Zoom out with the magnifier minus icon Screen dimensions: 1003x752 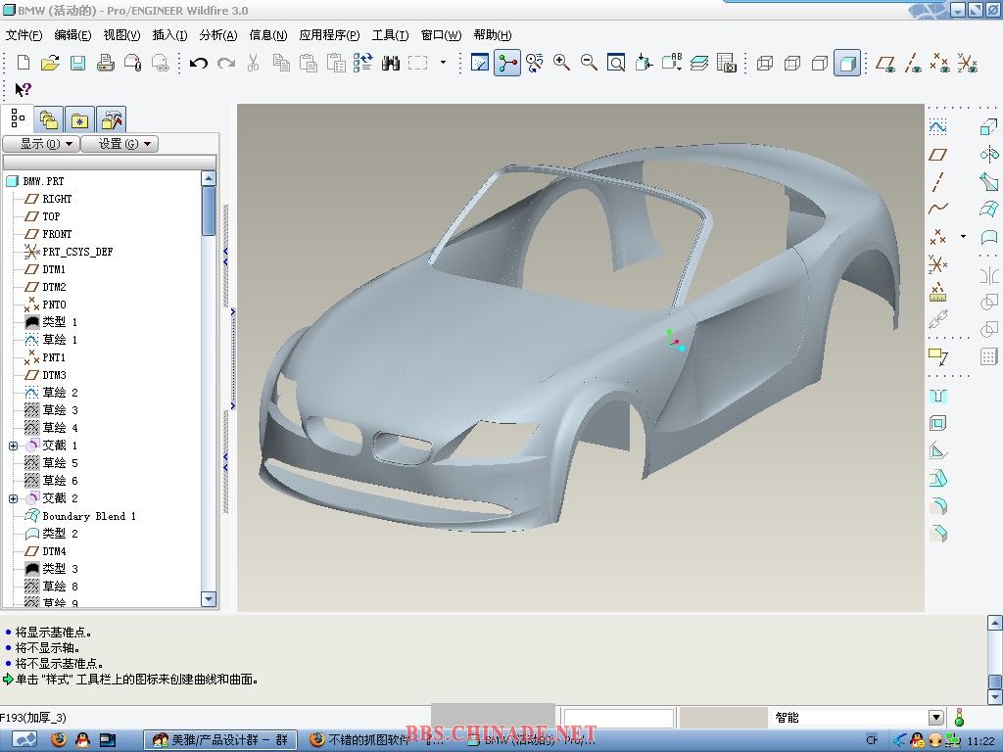[589, 63]
